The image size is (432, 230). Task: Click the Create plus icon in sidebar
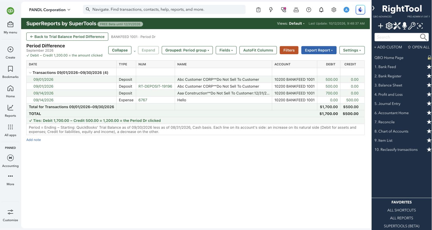[10, 49]
